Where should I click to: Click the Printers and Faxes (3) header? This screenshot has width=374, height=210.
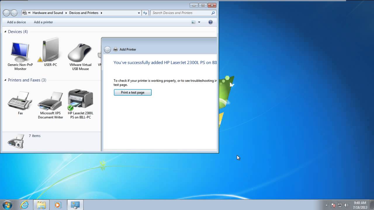tap(27, 80)
